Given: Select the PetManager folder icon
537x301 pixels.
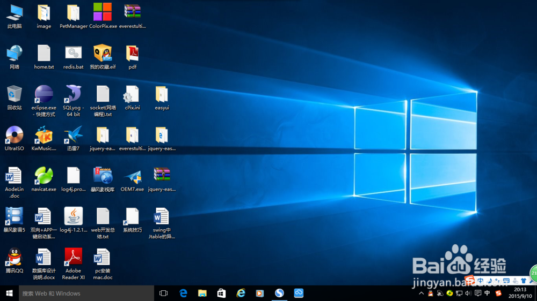Looking at the screenshot, I should 73,16.
